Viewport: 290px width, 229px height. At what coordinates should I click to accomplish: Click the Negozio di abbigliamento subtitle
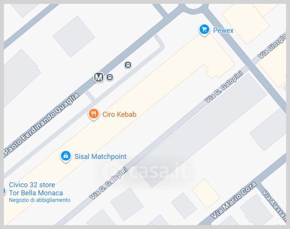39,200
